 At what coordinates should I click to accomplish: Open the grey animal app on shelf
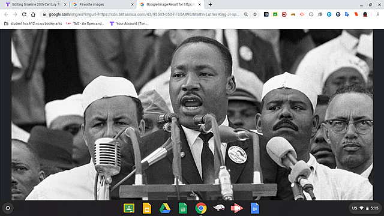[219, 208]
